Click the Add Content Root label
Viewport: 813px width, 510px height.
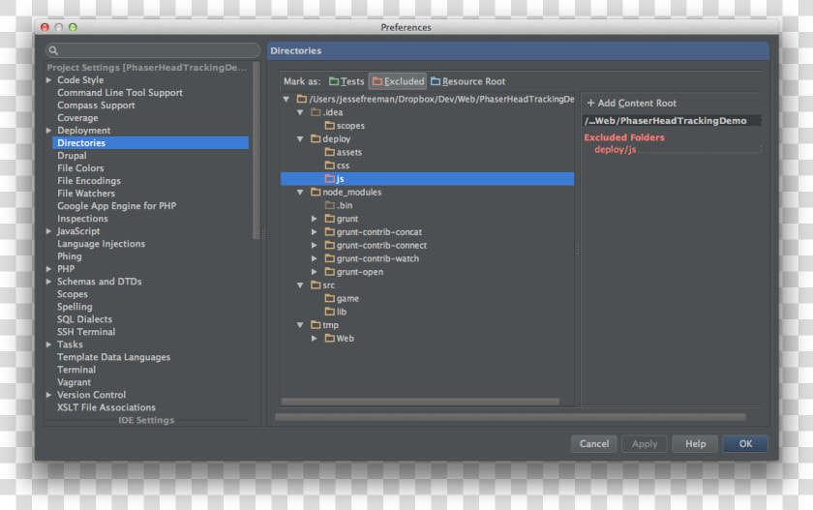point(637,104)
